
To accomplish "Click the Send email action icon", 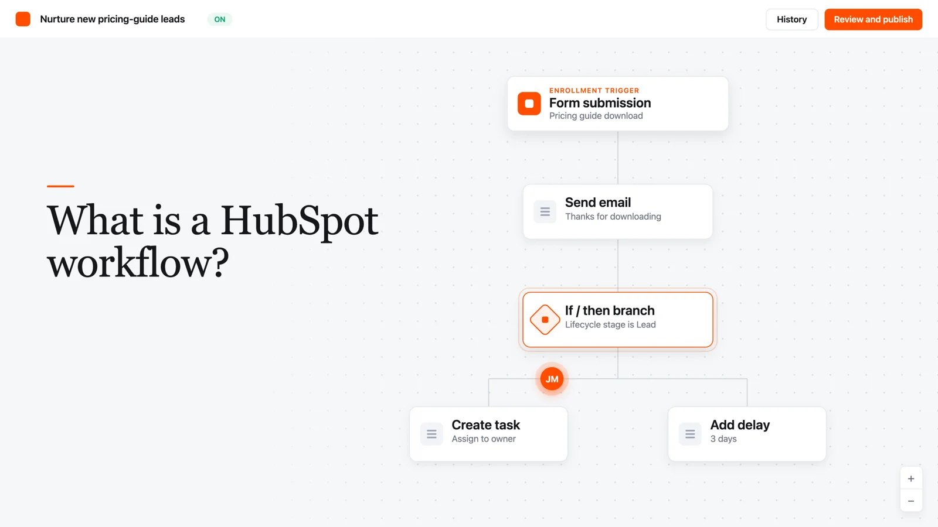I will [545, 211].
